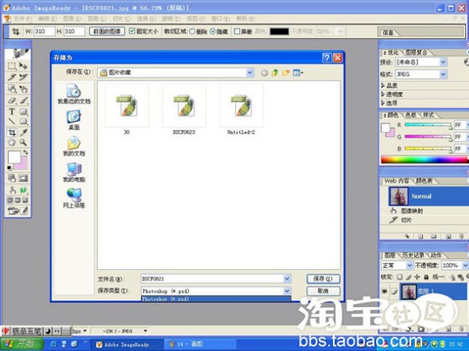
Task: Toggle the fixed size checkbox
Action: point(132,31)
